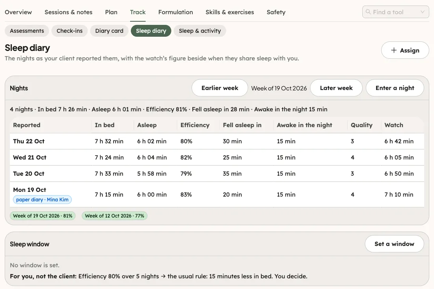Click the 7 h 32 min in bed value
Image resolution: width=434 pixels, height=289 pixels.
click(x=109, y=141)
